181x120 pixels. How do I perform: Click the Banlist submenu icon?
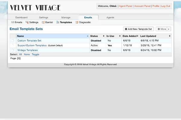(43, 22)
